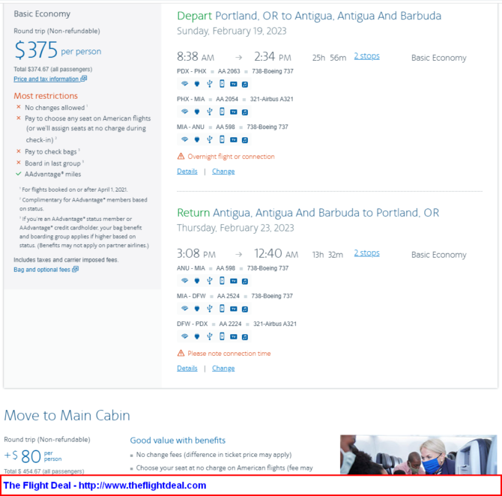Click power outlet icon for PDX - PHX flight

[x=197, y=84]
